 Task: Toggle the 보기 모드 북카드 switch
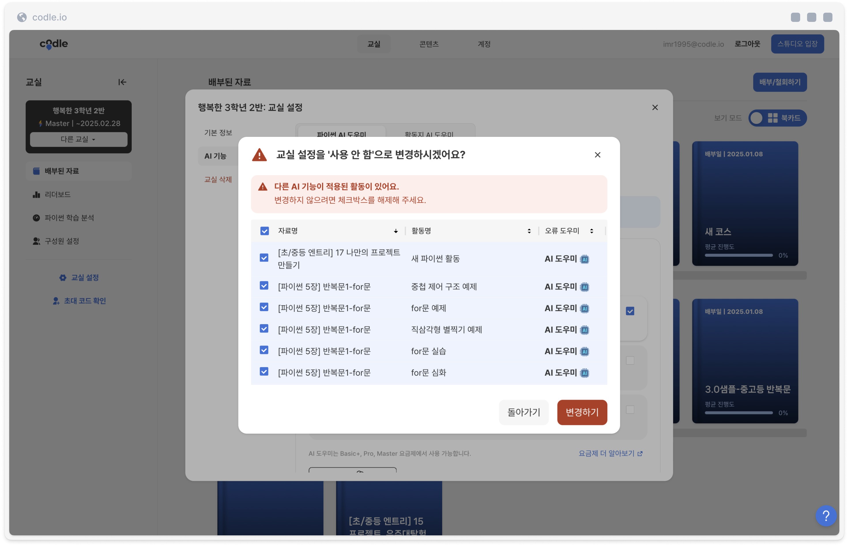[x=777, y=118]
